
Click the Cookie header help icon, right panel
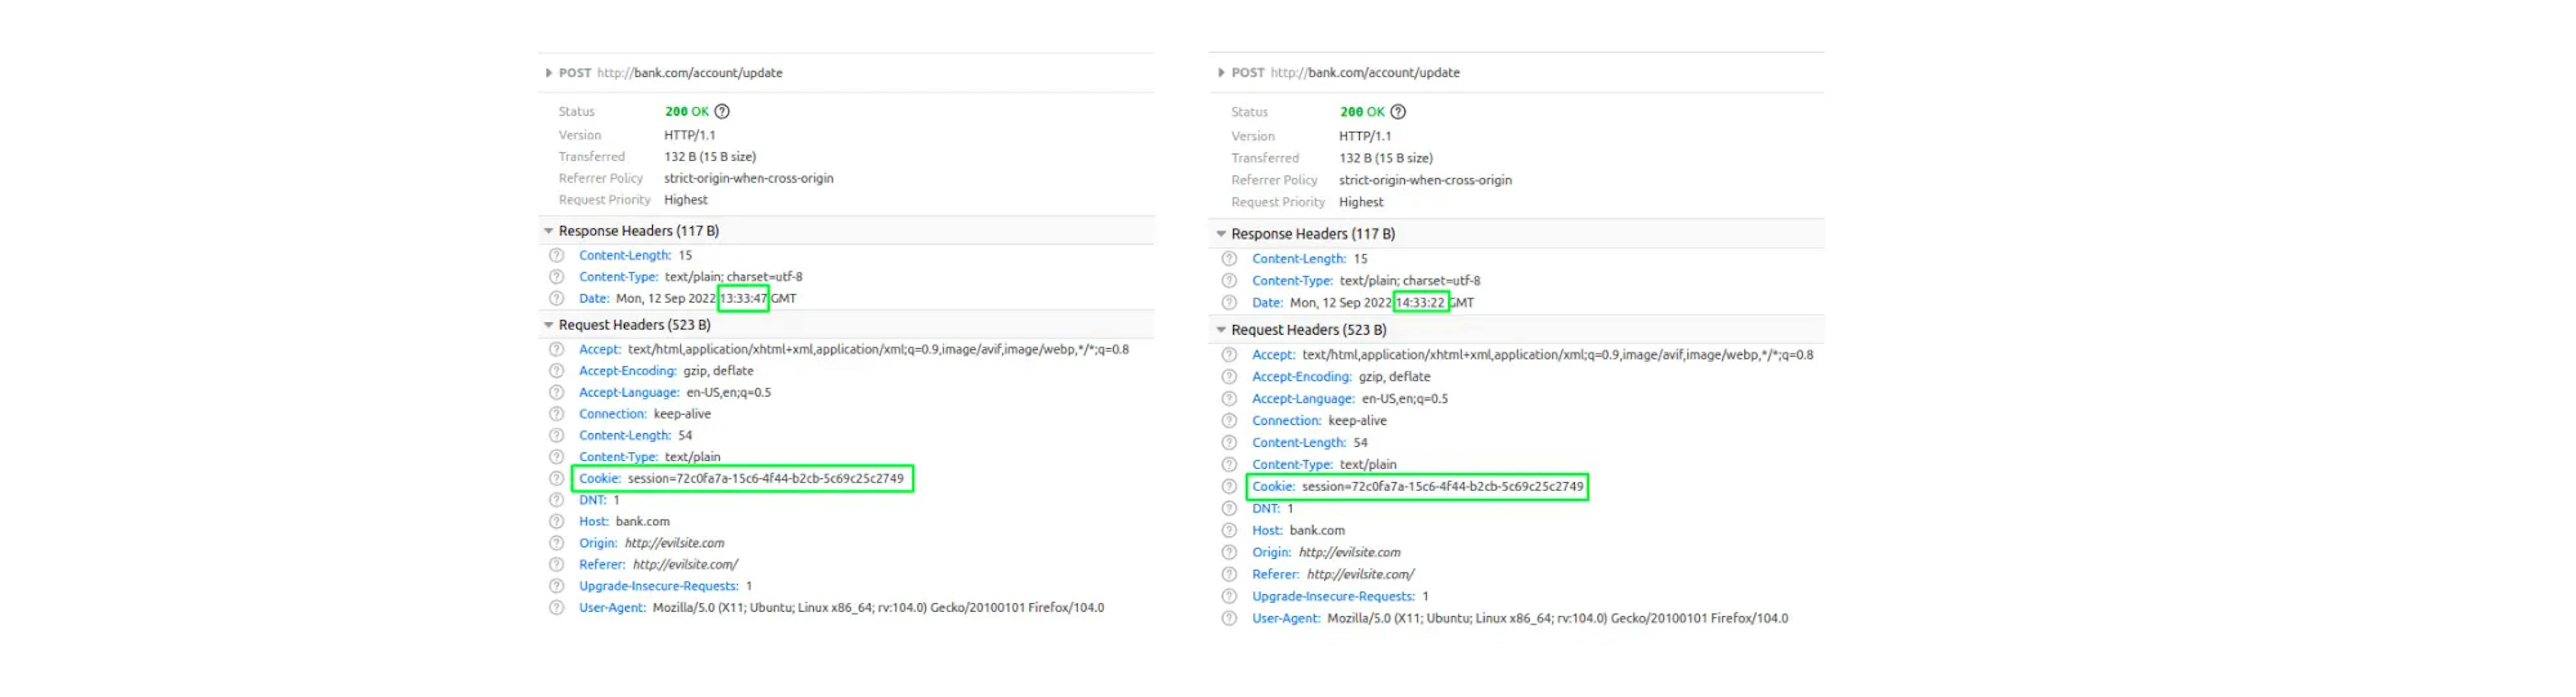point(1229,487)
